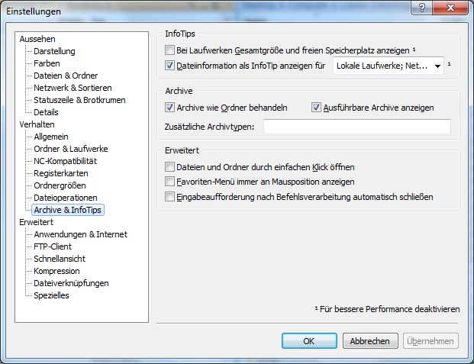Go to Registerkarten settings

tap(61, 173)
